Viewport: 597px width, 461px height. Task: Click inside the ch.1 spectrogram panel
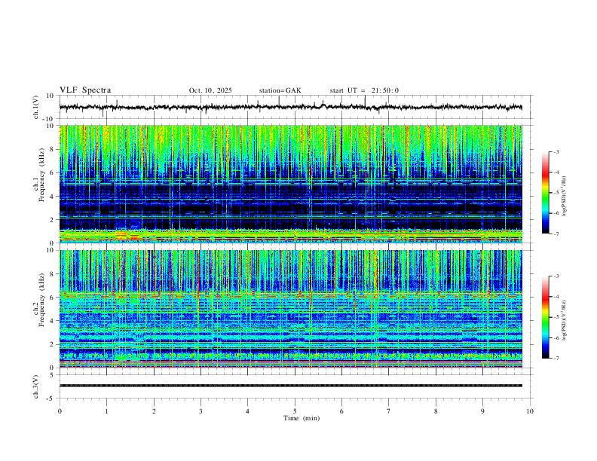(x=291, y=184)
